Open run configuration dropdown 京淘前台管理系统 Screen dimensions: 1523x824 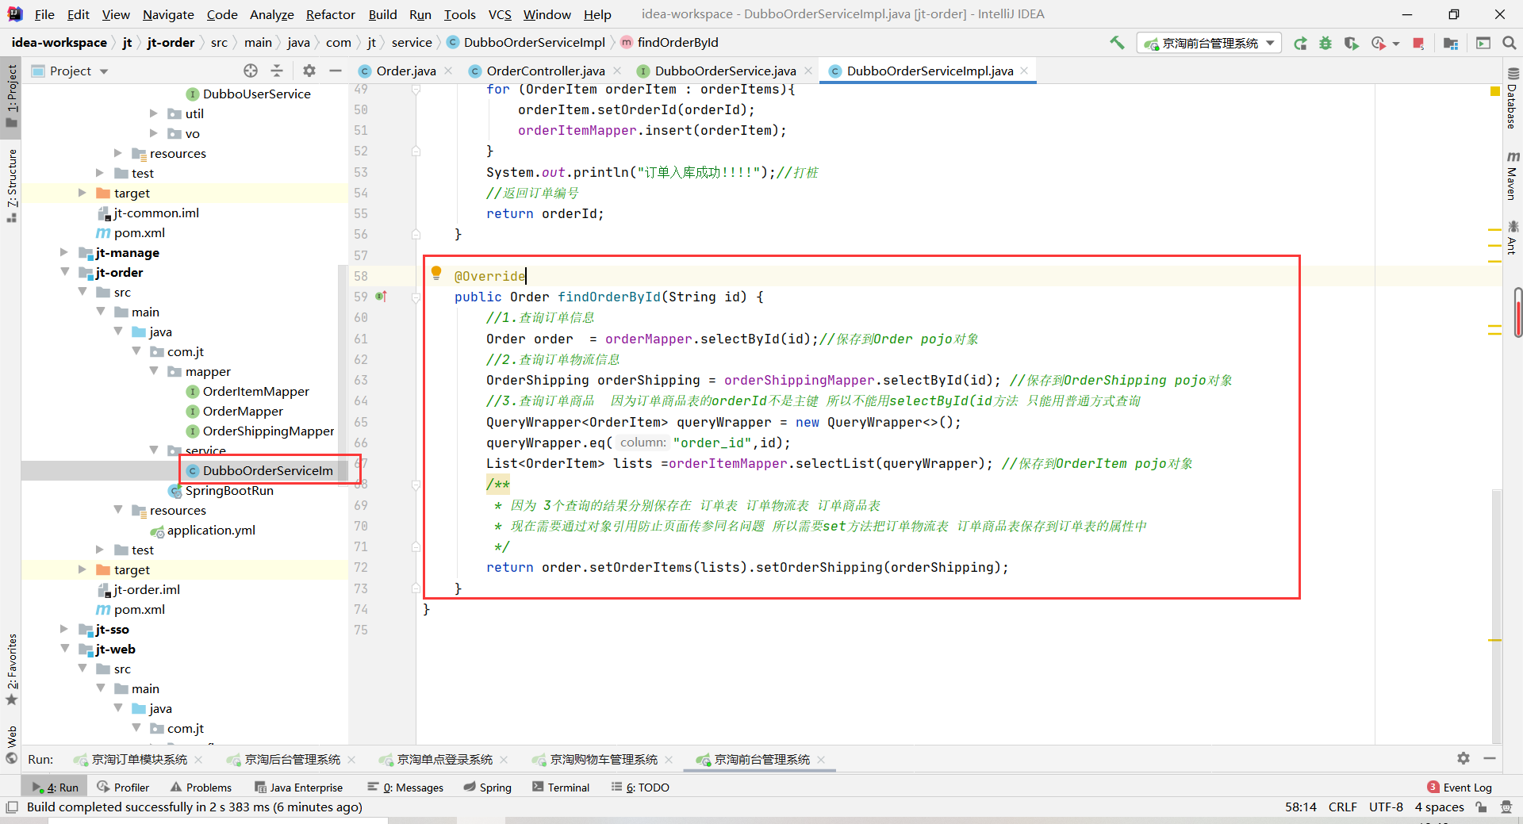click(x=1210, y=43)
